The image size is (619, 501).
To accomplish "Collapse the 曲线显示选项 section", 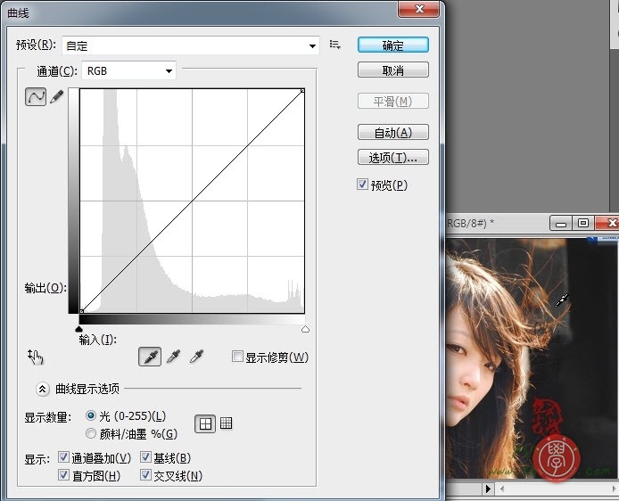I will click(42, 389).
